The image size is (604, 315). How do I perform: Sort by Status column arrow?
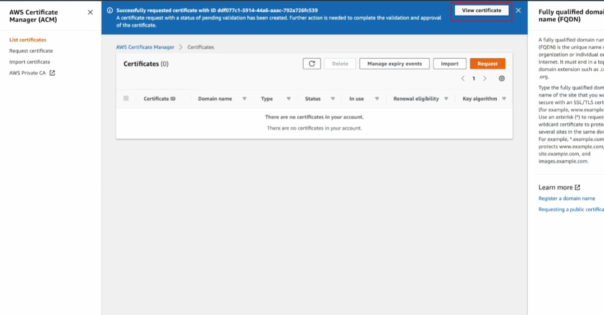(333, 99)
